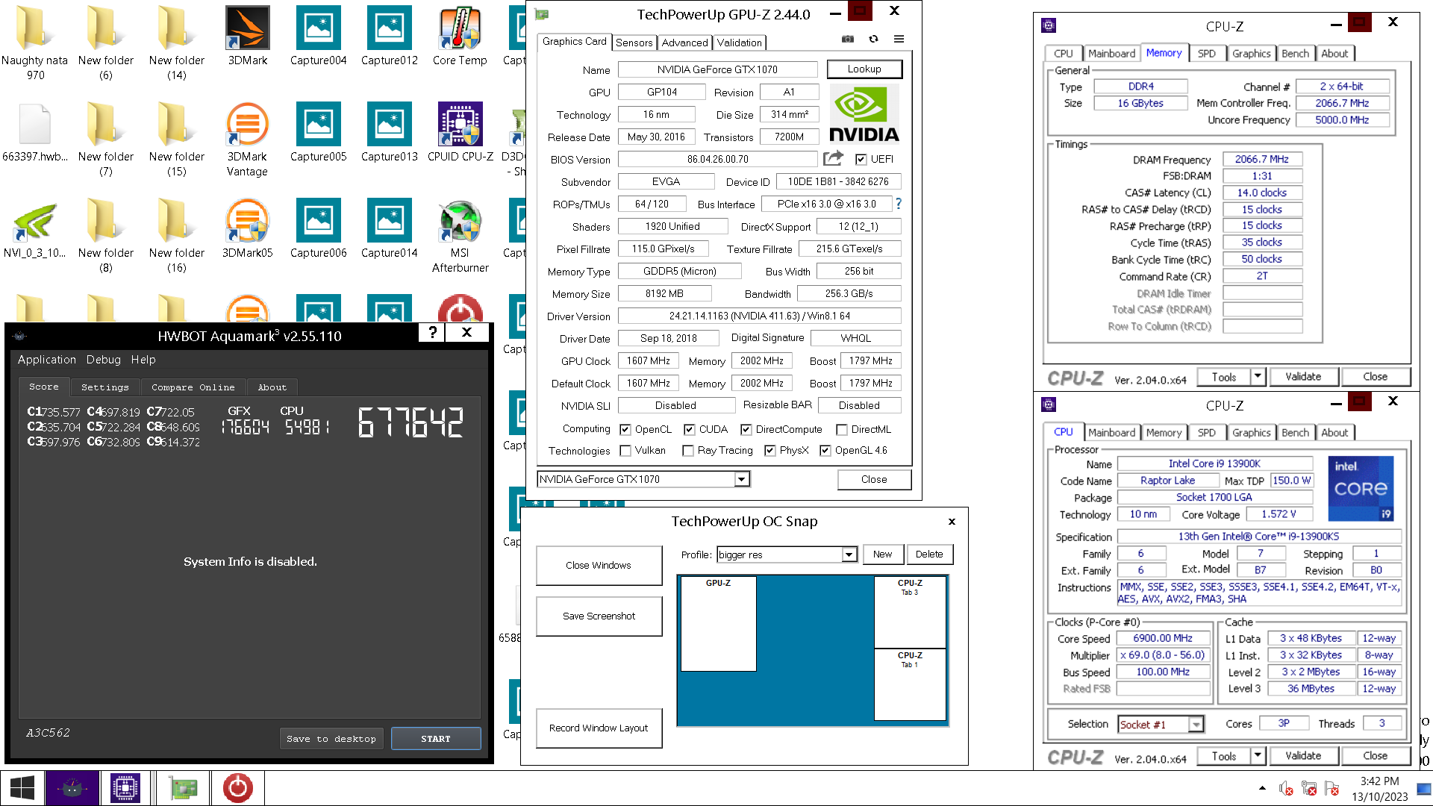Open the Capture004 image file
Image resolution: width=1433 pixels, height=806 pixels.
click(x=318, y=36)
